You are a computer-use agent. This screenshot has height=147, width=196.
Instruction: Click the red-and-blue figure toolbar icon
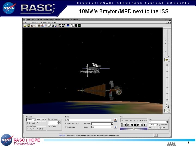[x=43, y=26]
